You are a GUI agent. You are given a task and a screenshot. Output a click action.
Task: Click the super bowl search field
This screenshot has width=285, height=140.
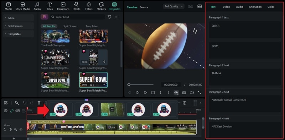click(x=78, y=17)
